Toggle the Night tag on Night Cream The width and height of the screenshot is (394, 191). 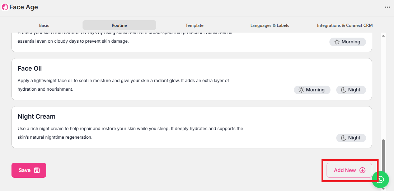[x=351, y=138]
